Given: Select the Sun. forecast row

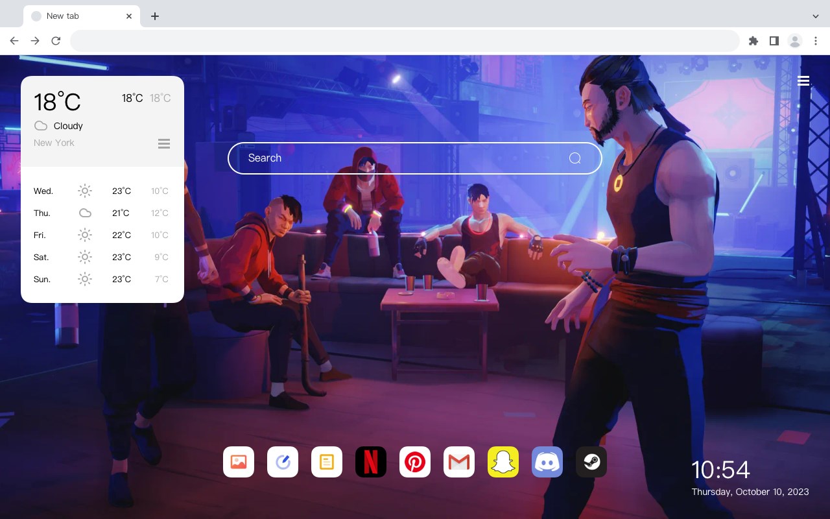Looking at the screenshot, I should [102, 279].
